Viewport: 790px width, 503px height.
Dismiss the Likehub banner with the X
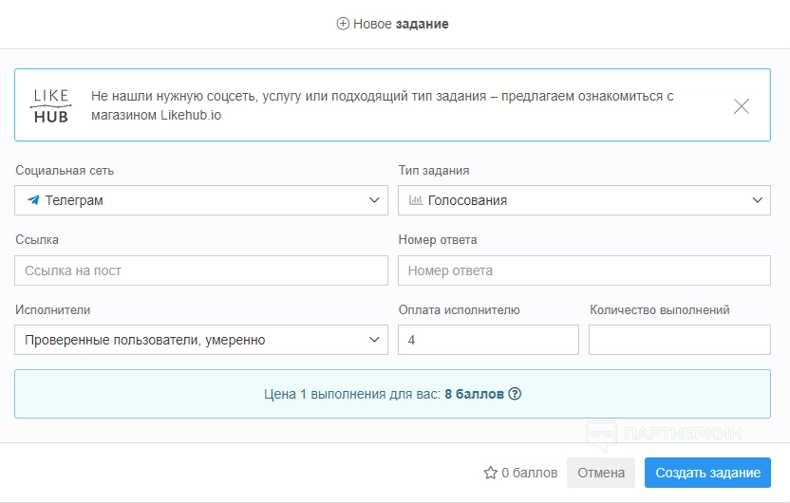tap(742, 106)
